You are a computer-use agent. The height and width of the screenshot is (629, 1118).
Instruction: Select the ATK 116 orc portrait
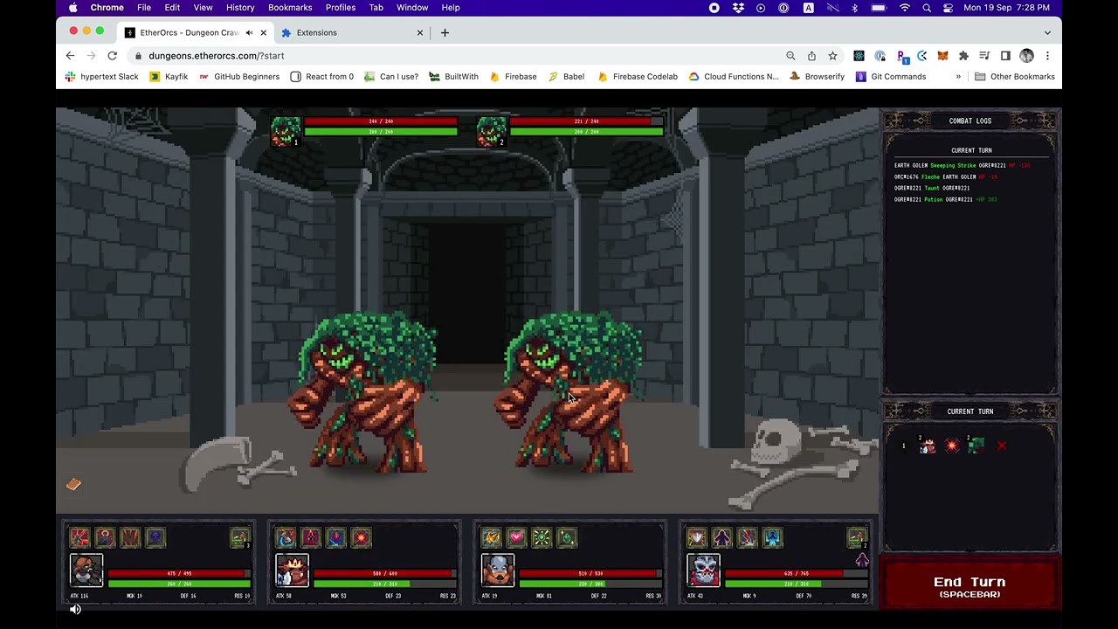coord(86,570)
